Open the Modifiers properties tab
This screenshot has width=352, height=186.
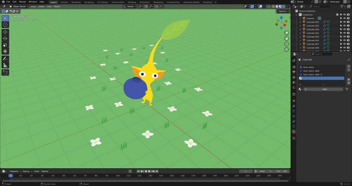pyautogui.click(x=294, y=106)
